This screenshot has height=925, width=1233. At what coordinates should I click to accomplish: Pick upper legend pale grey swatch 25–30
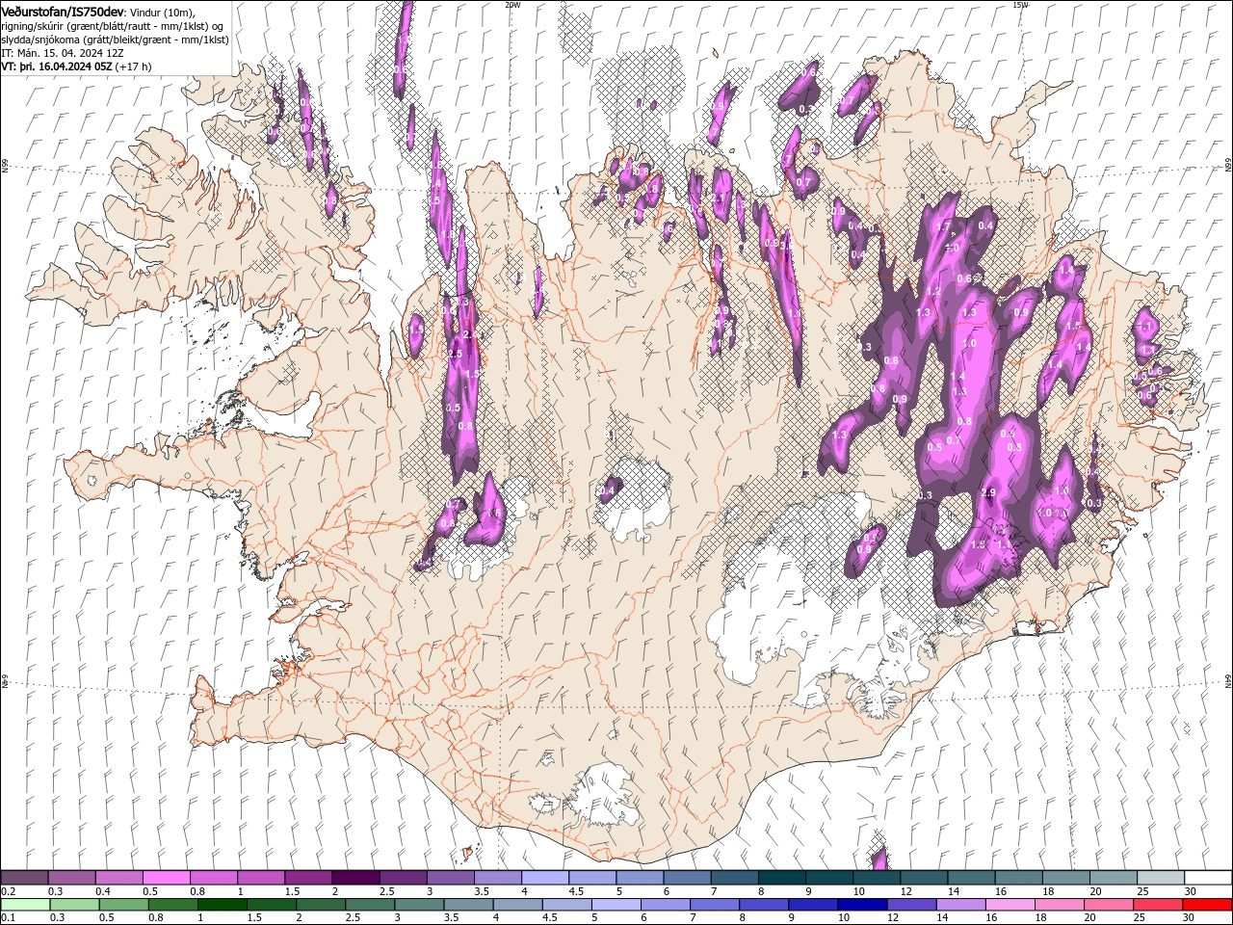pos(1161,878)
